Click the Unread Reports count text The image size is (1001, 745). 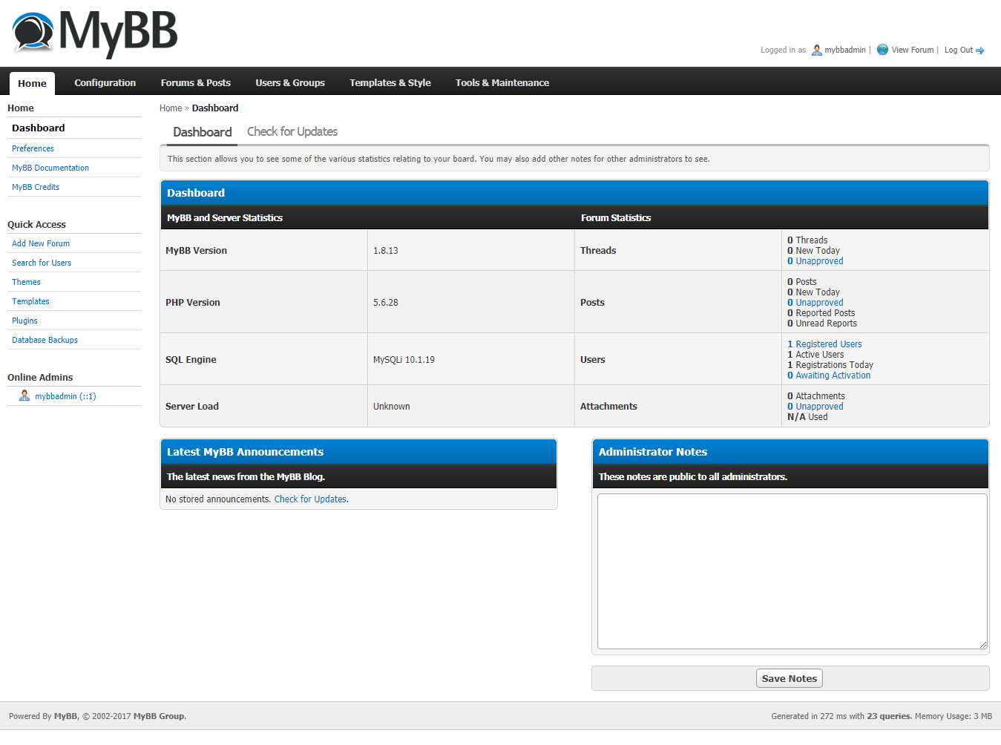[x=822, y=324]
